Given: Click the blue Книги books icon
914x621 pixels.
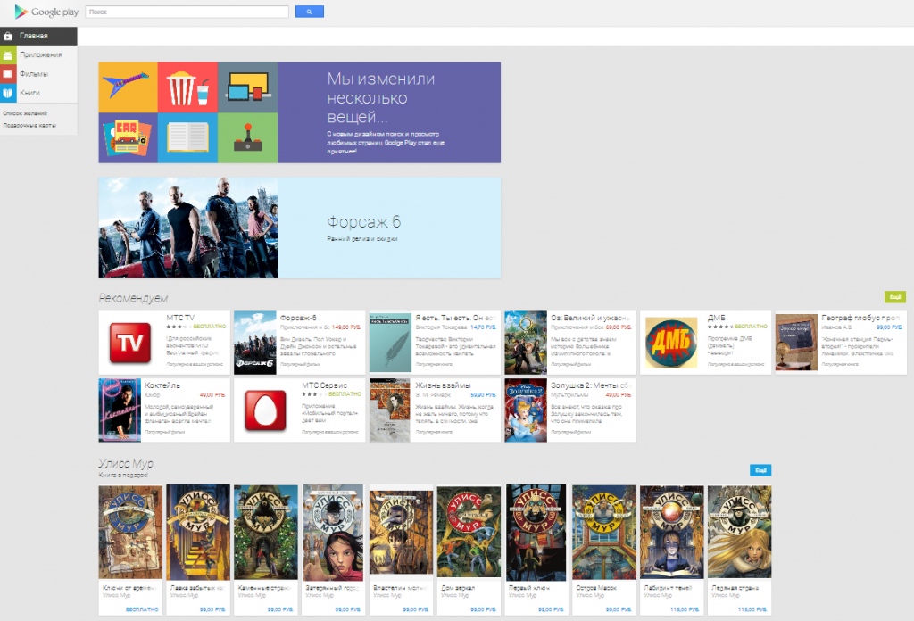Looking at the screenshot, I should point(9,92).
